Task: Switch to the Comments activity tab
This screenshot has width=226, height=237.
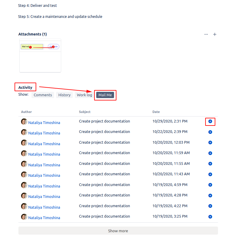Action: tap(43, 95)
